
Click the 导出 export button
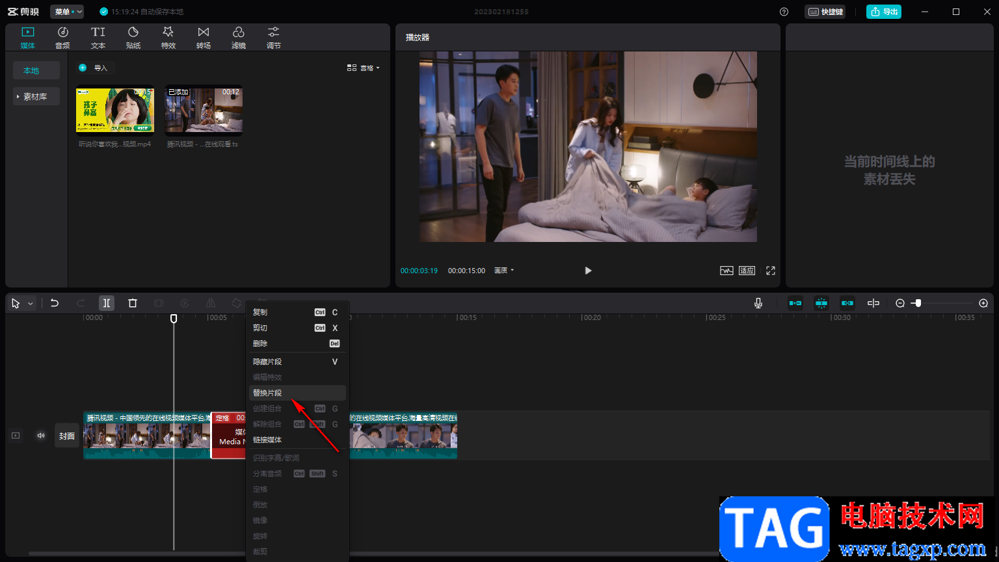884,12
